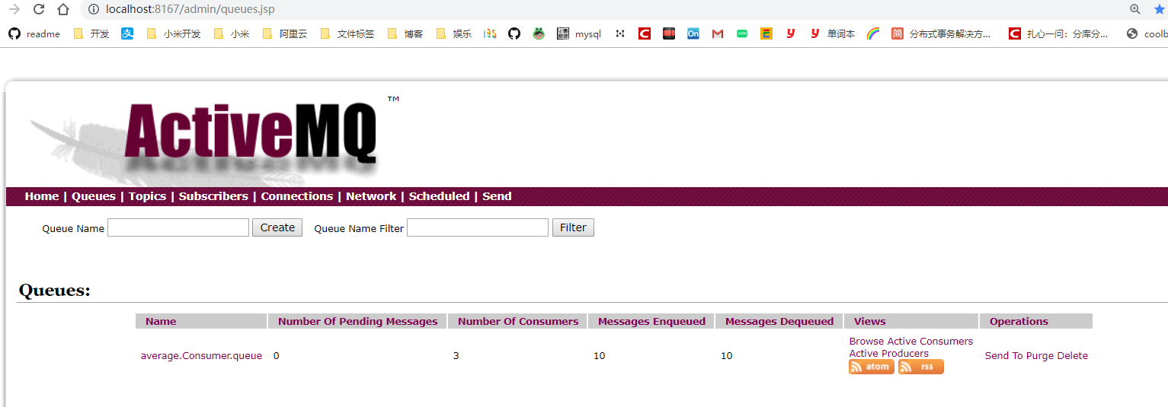Go to the browser home page icon
This screenshot has width=1168, height=407.
(x=63, y=9)
